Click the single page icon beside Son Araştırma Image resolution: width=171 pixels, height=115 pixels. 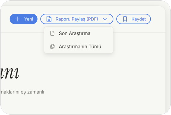coord(52,33)
